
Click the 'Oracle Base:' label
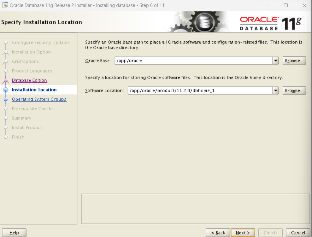[98, 61]
